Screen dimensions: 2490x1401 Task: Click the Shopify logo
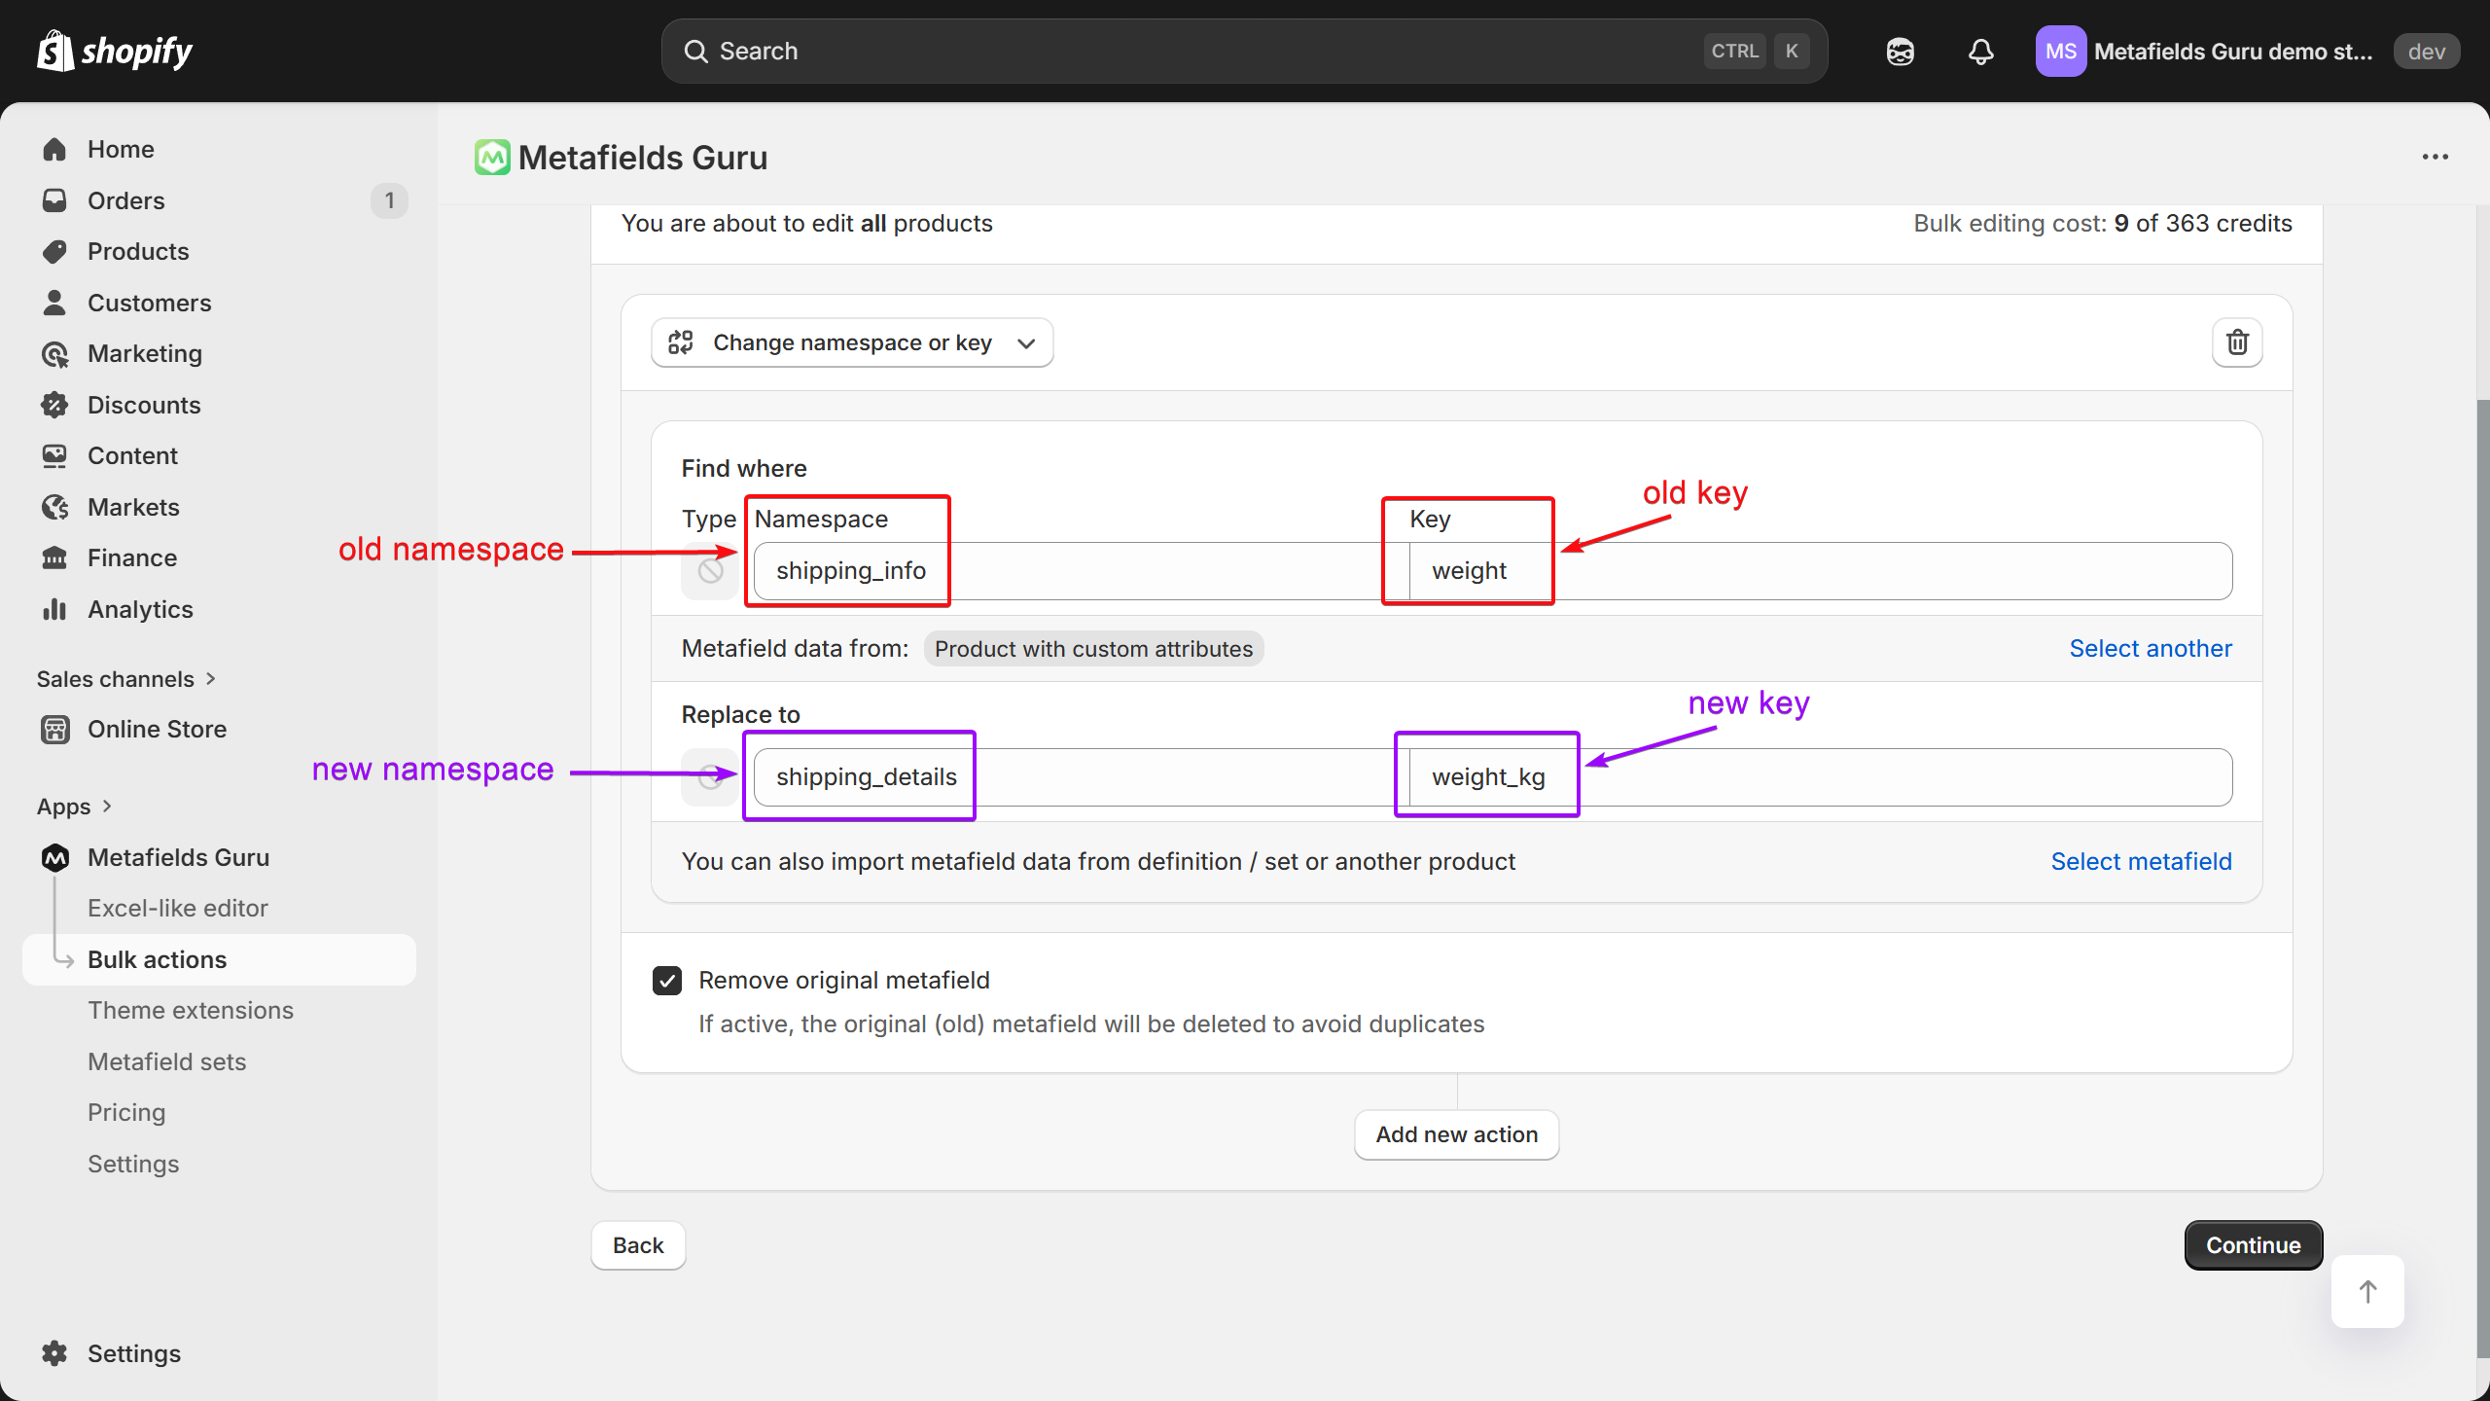(115, 51)
